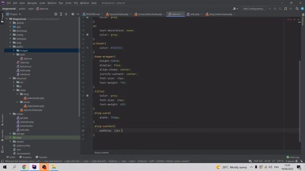The height and width of the screenshot is (171, 305).
Task: Open the Event Log
Action: coord(293,157)
